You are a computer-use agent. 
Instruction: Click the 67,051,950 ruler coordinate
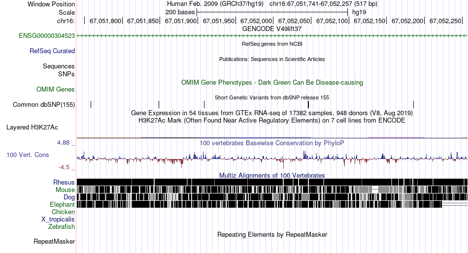point(219,21)
